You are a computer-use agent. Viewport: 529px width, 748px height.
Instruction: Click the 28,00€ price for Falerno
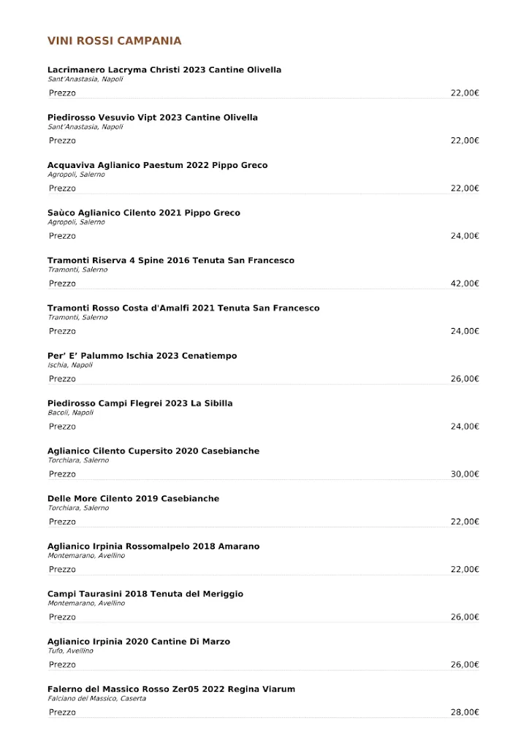coord(465,712)
